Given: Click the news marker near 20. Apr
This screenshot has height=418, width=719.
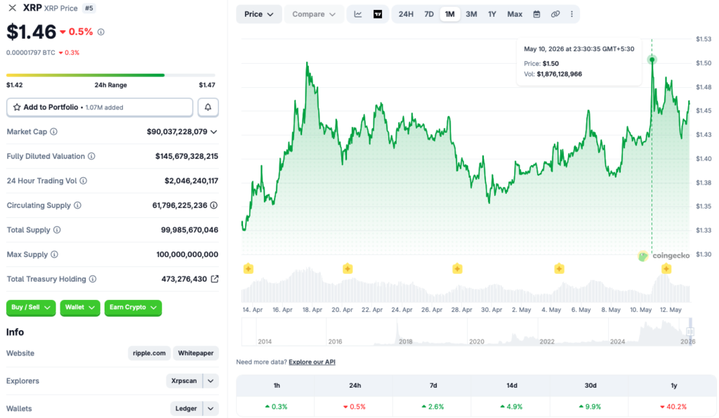Looking at the screenshot, I should tap(348, 269).
